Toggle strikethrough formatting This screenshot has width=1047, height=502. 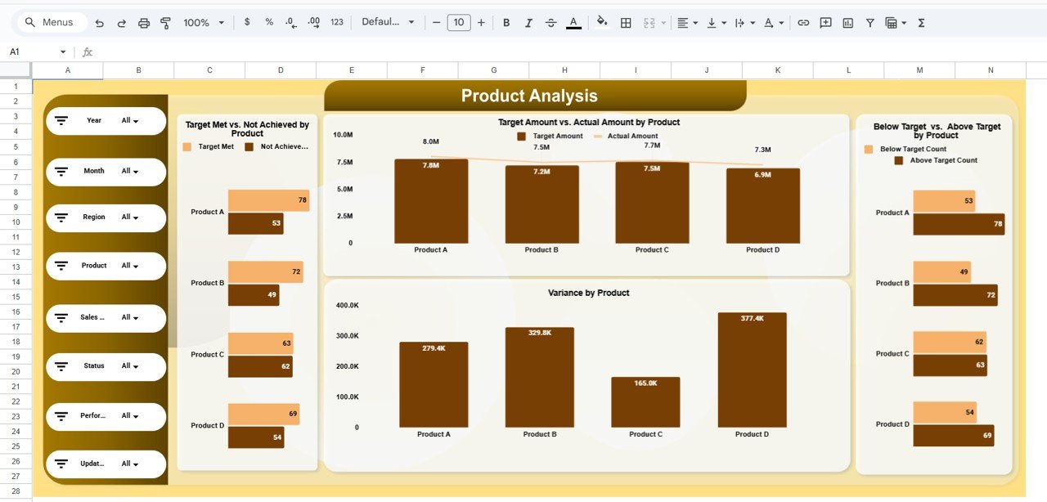550,23
